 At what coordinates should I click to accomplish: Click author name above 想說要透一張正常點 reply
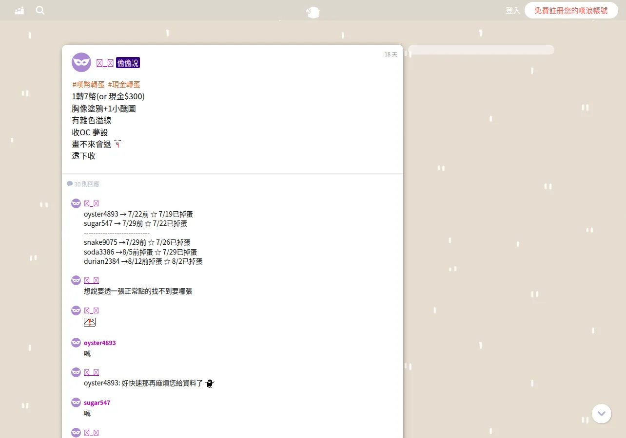(91, 280)
